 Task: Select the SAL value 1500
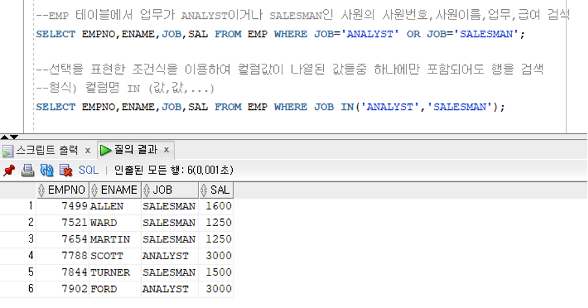(x=216, y=272)
